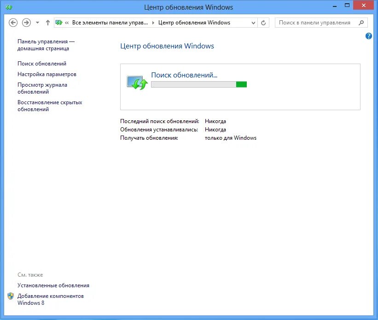The width and height of the screenshot is (378, 320).
Task: Go up one level with the up arrow
Action: [x=48, y=23]
